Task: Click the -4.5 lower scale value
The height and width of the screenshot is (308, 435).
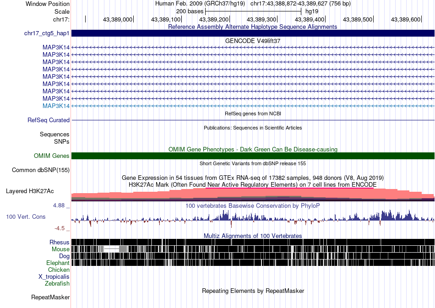Action: point(60,228)
